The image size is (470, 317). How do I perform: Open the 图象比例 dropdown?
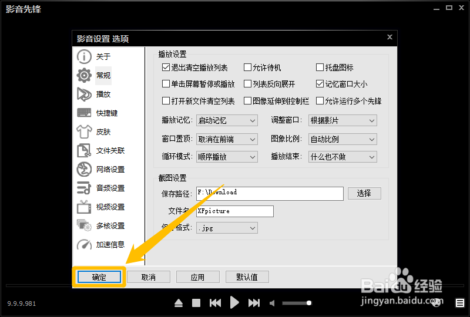(x=343, y=139)
